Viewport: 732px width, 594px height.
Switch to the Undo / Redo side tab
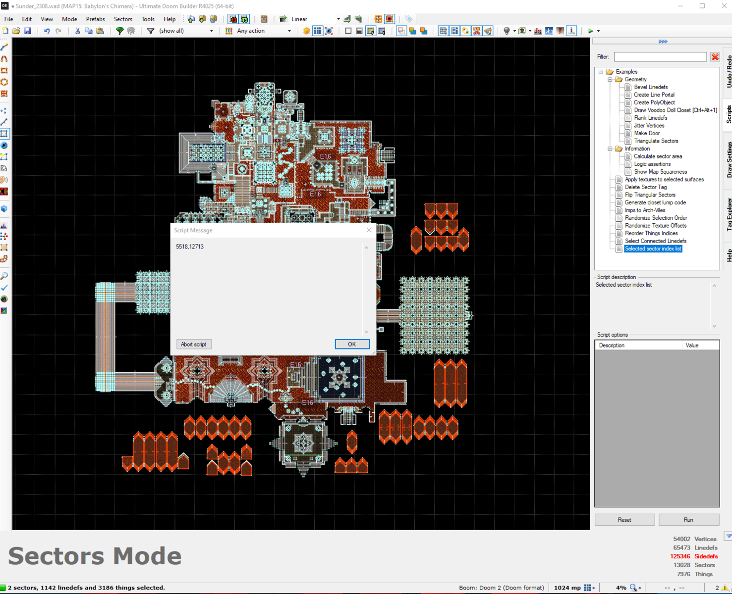point(729,72)
